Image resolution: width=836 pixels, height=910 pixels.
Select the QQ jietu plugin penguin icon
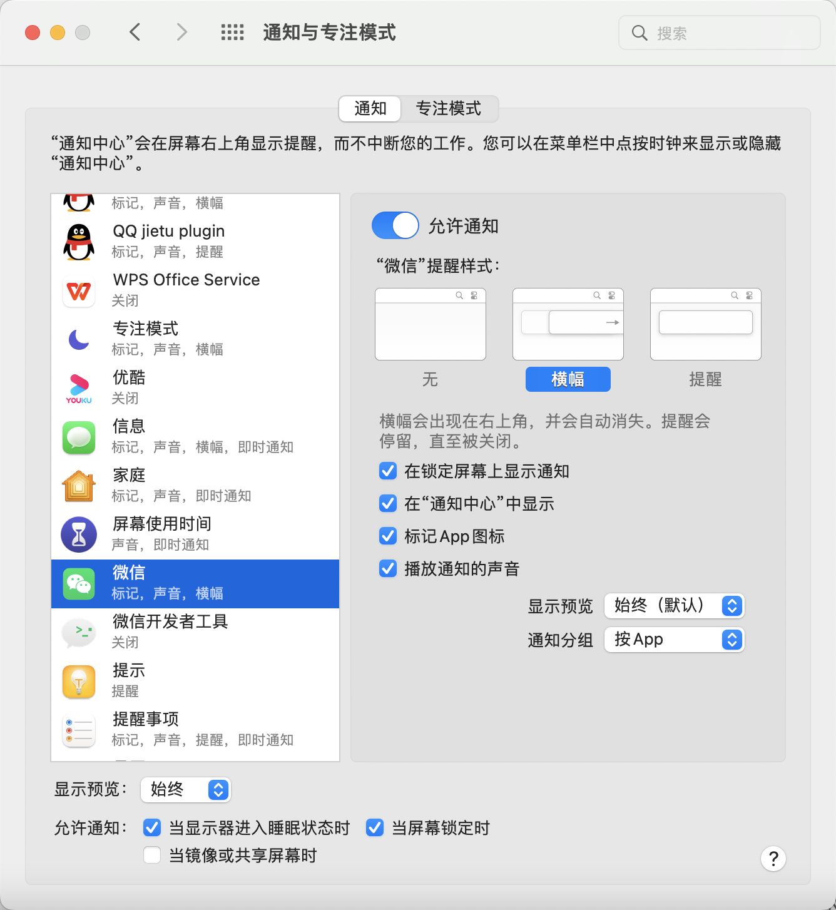[x=79, y=242]
